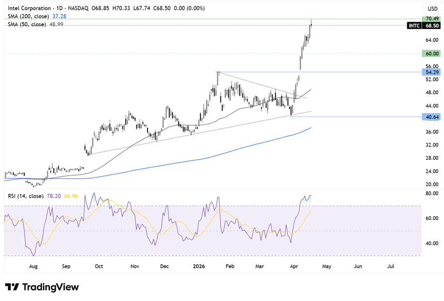
Task: Click the Feb label on time axis
Action: [230, 266]
